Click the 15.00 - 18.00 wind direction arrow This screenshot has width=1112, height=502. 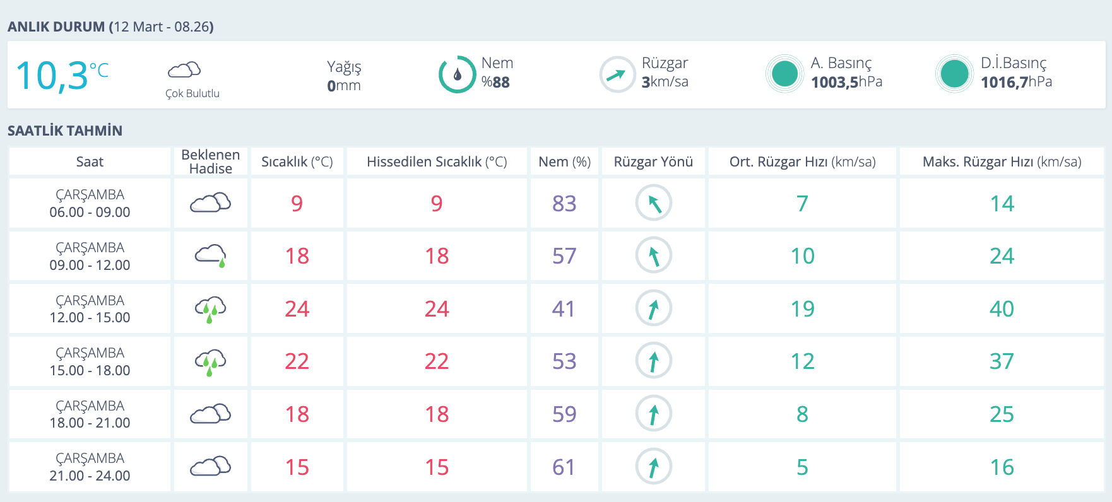pyautogui.click(x=653, y=361)
